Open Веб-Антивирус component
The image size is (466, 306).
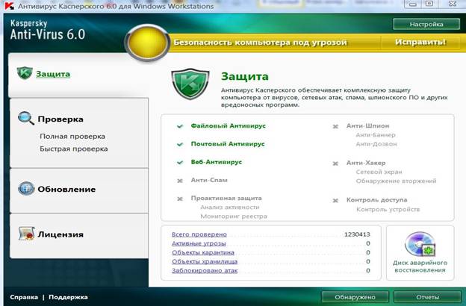pyautogui.click(x=217, y=162)
